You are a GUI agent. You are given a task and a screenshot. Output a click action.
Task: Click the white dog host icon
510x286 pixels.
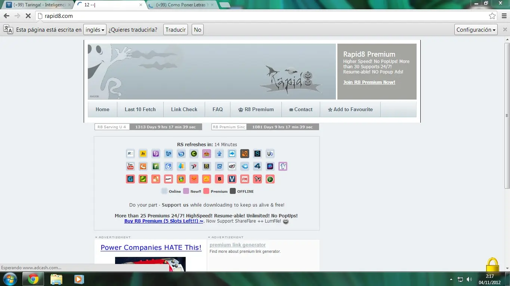pyautogui.click(x=257, y=179)
